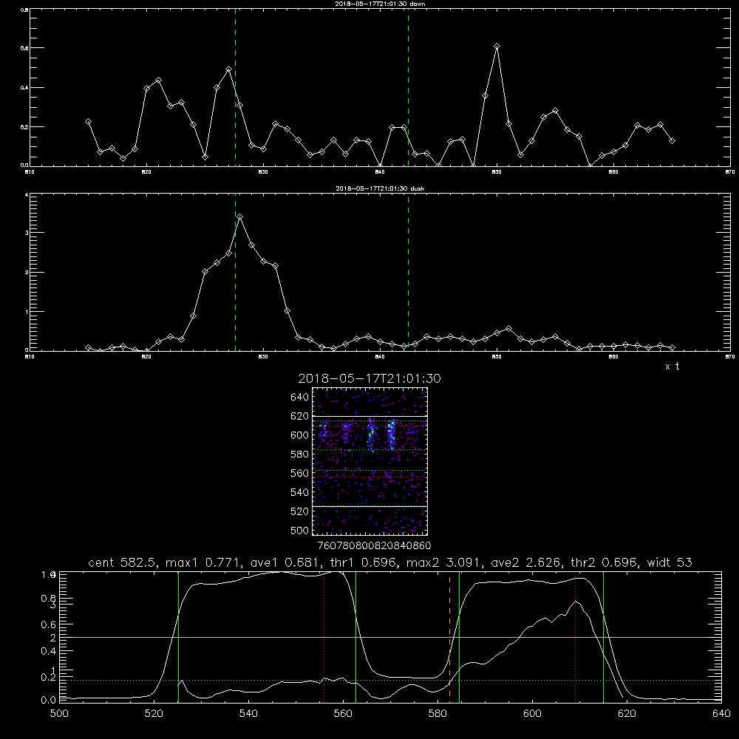Viewport: 739px width, 739px height.
Task: Click the '0.6' label on the bottom plot y-axis
Action: [49, 624]
